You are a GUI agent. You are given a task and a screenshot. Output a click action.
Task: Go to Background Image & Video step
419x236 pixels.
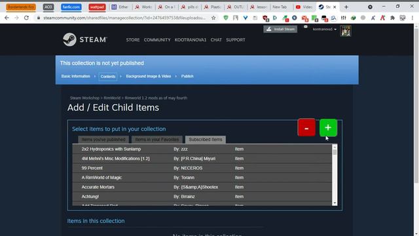149,76
